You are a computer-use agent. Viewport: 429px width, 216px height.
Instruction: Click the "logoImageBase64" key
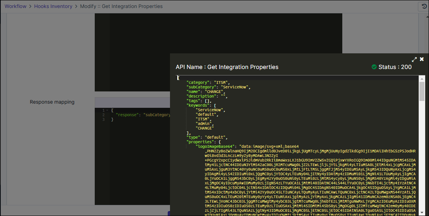215,147
